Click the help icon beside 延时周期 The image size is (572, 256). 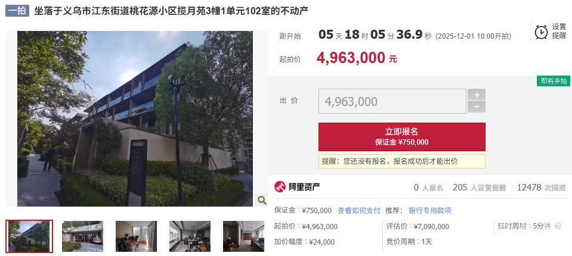558,226
